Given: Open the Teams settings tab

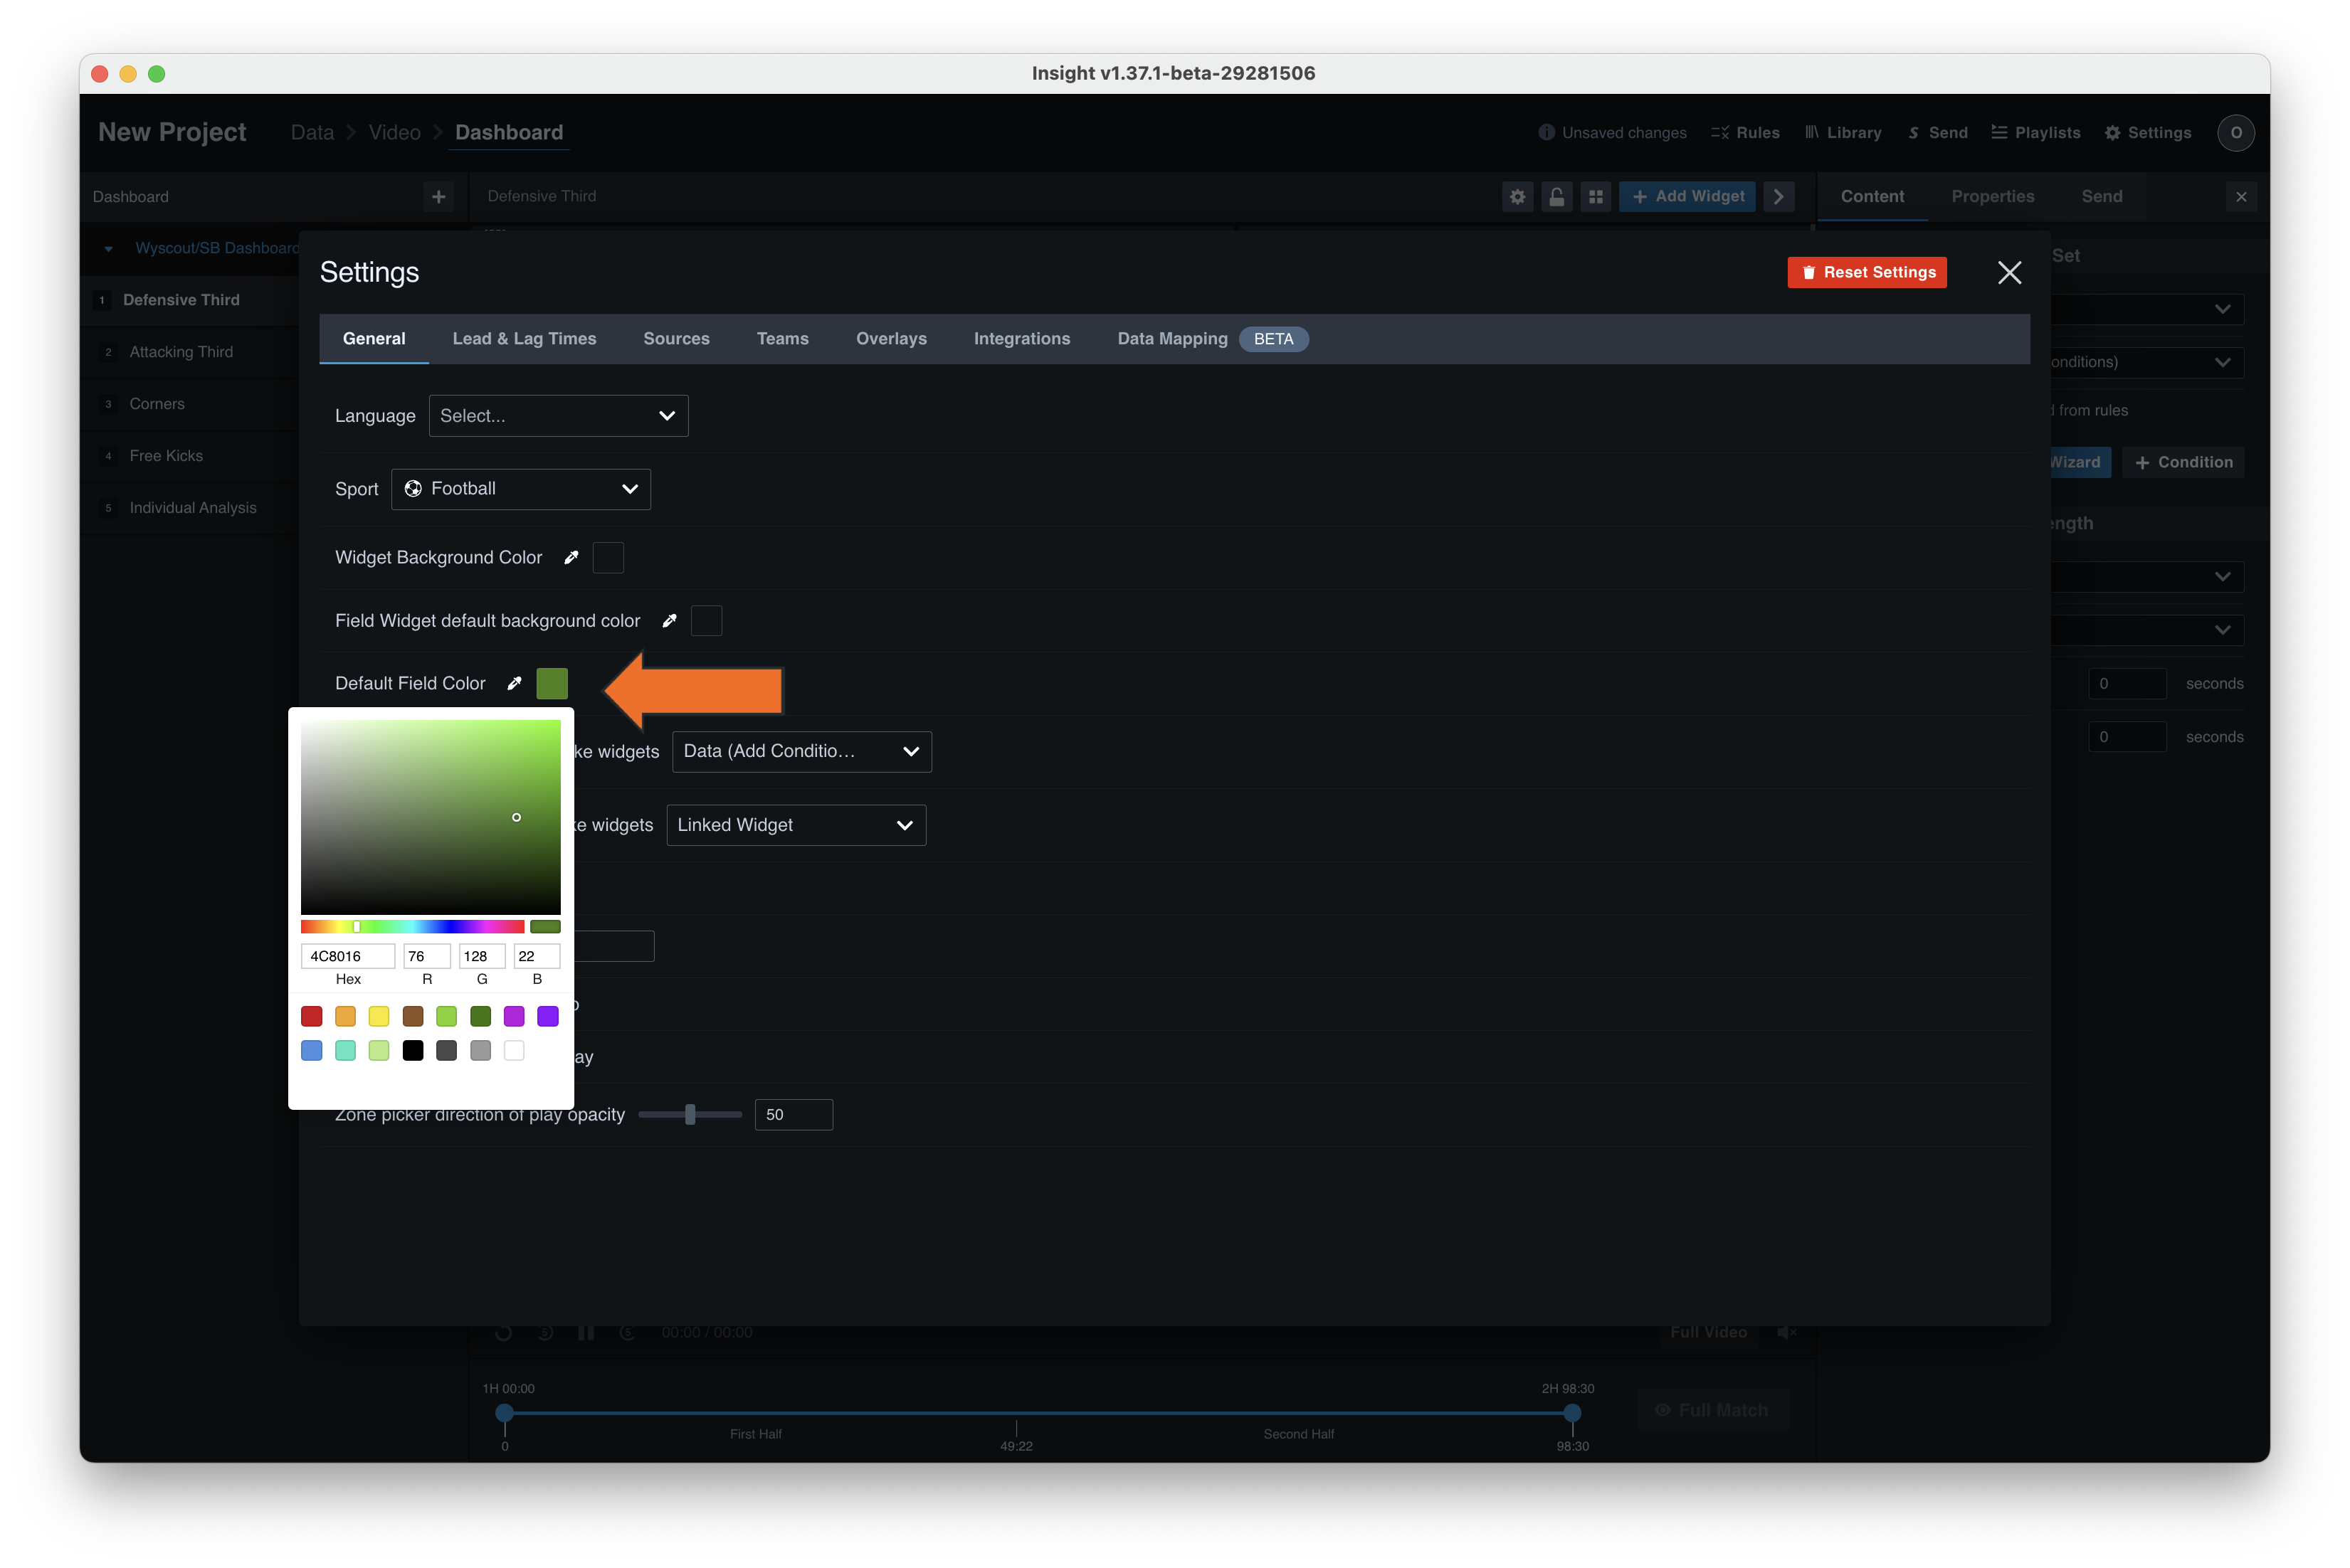Looking at the screenshot, I should [782, 339].
